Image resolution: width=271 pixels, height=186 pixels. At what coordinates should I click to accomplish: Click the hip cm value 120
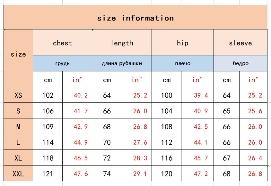pyautogui.click(x=167, y=174)
